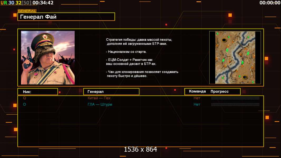Click the 'Генерал' column header

(x=111, y=92)
